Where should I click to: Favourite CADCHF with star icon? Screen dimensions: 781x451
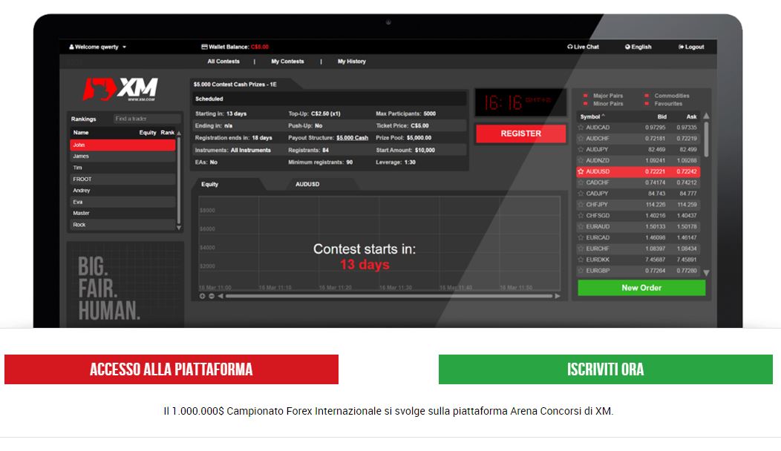click(581, 182)
